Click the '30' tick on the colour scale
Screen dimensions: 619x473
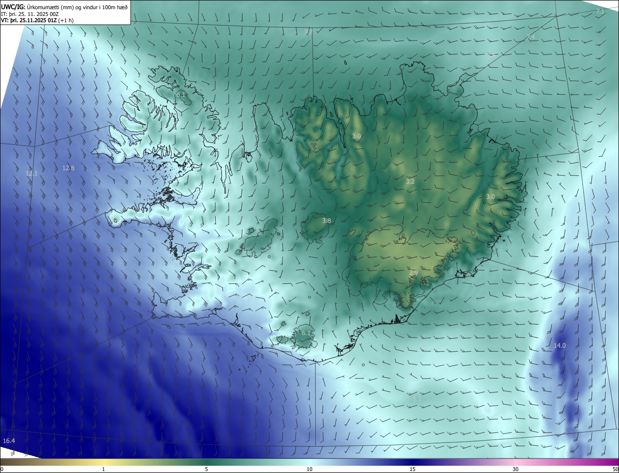coord(516,470)
